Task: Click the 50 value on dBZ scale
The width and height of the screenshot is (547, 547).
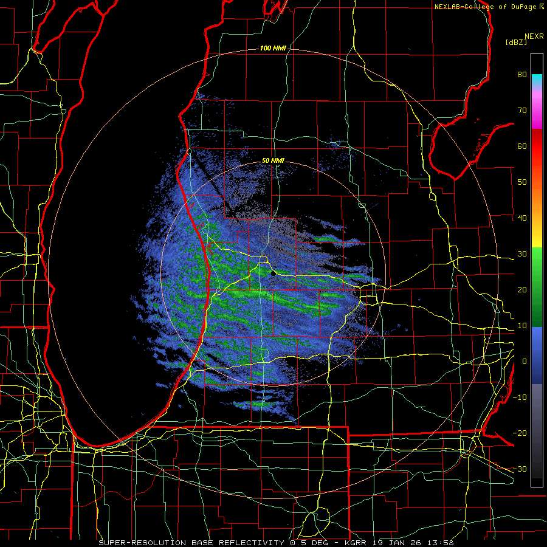Action: click(x=522, y=182)
